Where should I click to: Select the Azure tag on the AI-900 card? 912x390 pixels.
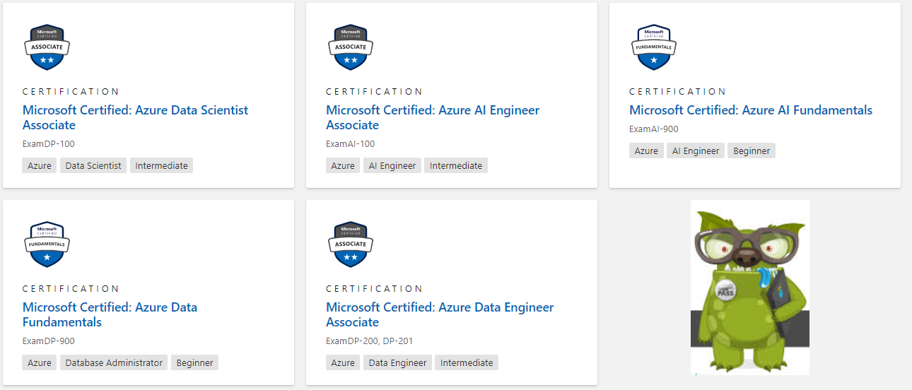coord(646,150)
